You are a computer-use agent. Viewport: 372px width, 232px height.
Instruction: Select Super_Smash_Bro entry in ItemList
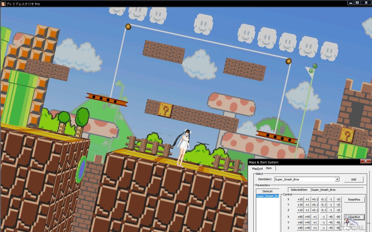pyautogui.click(x=268, y=196)
